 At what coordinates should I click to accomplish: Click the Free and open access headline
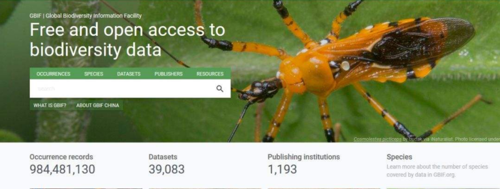128,40
